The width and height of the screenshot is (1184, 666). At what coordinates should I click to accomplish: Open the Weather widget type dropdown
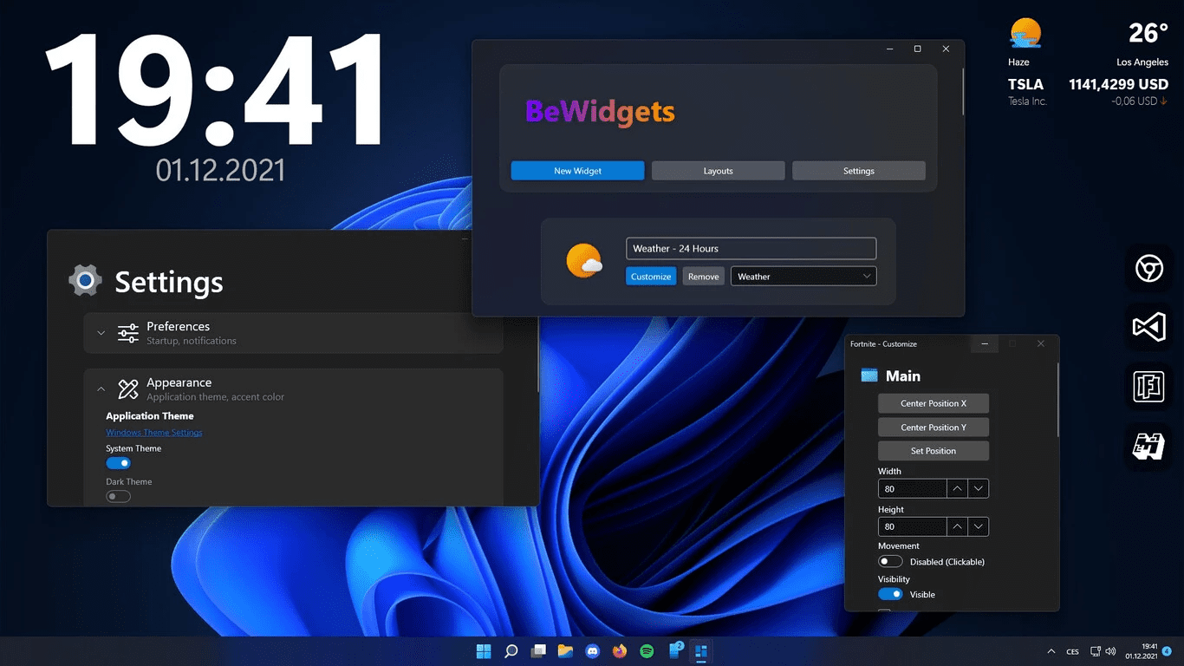coord(803,276)
